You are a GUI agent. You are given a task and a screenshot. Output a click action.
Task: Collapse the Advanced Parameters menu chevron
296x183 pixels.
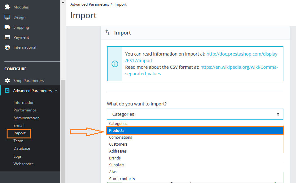click(x=56, y=91)
